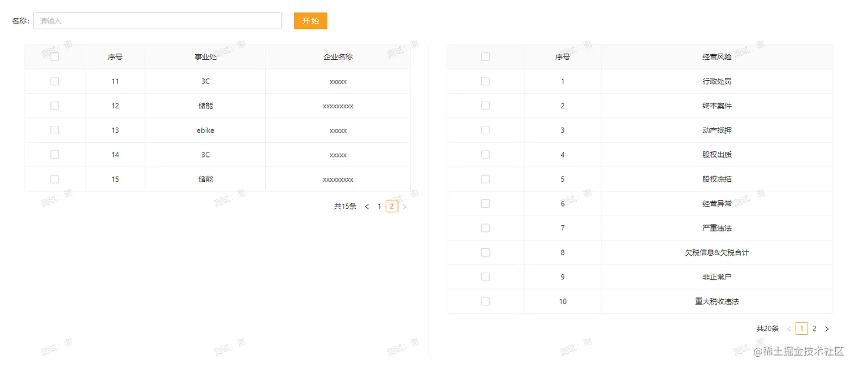Click the 严重违法 cell

(717, 228)
